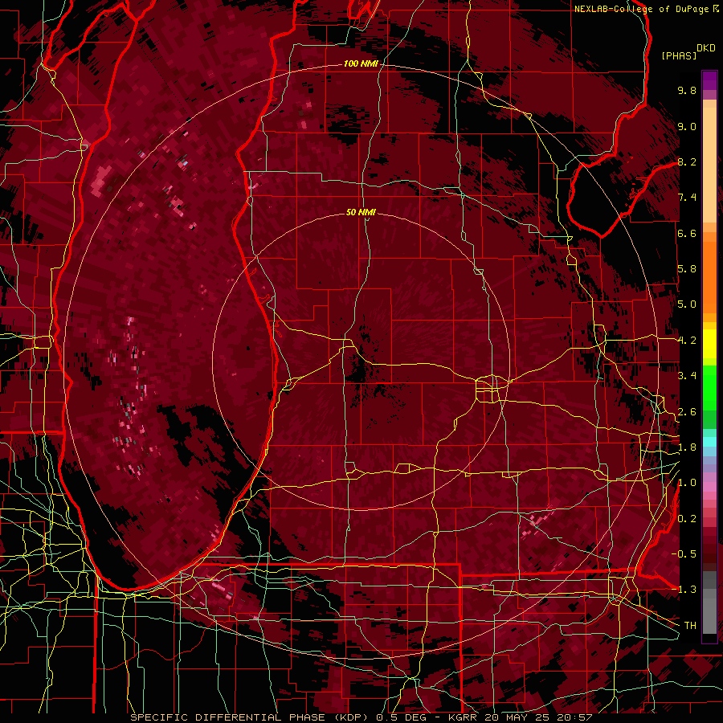Click the 3.4 value on the color scale
This screenshot has width=723, height=723.
coord(687,376)
